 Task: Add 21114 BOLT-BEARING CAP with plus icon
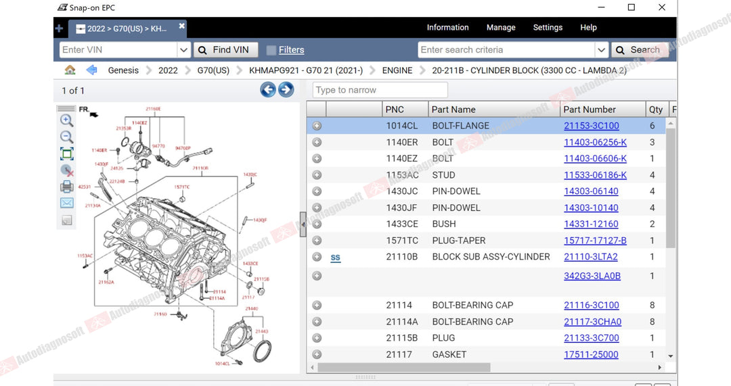coord(317,305)
